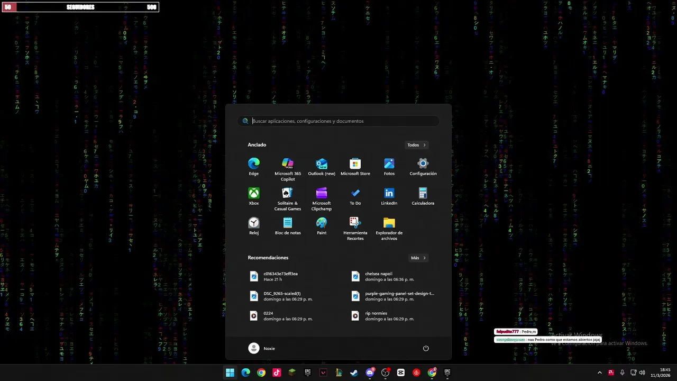The height and width of the screenshot is (381, 677).
Task: Launch the Fotos app
Action: 389,166
